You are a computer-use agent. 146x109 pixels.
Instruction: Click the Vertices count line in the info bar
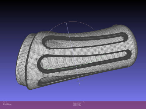pos(77,103)
